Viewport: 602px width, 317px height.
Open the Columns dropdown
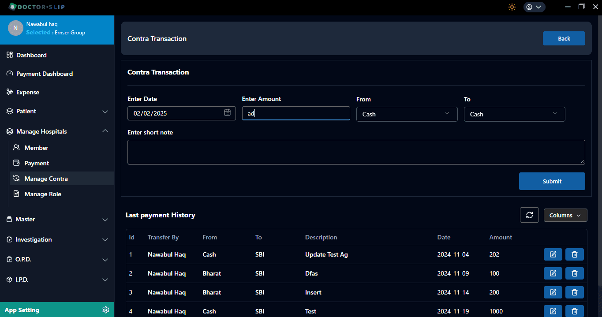pyautogui.click(x=565, y=215)
